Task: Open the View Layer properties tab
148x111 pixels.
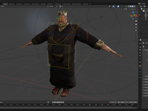Action: click(140, 53)
